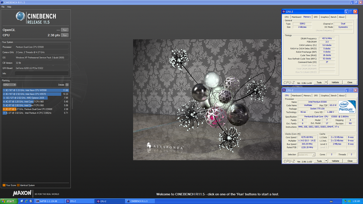The height and width of the screenshot is (204, 363).
Task: Click the Cinebench sphere logo icon
Action: pos(20,16)
